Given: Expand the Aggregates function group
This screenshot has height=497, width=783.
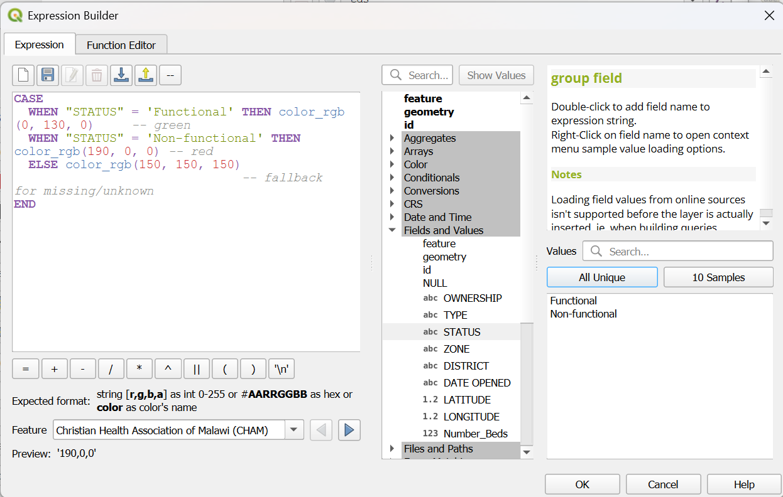Looking at the screenshot, I should click(392, 138).
